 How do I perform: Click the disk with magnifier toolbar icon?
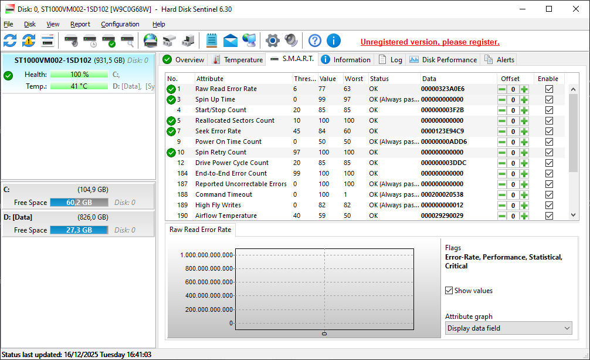(127, 41)
